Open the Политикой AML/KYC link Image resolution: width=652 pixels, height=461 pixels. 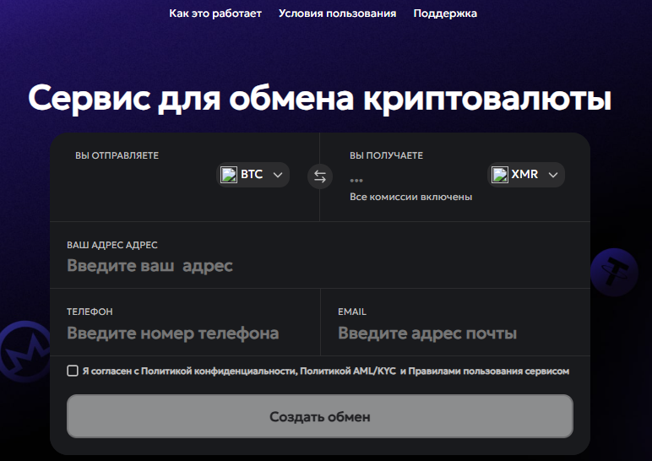point(348,371)
